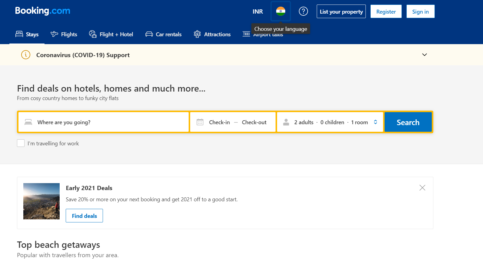Click the Airport taxis TAXI icon
Image resolution: width=483 pixels, height=262 pixels.
(246, 34)
